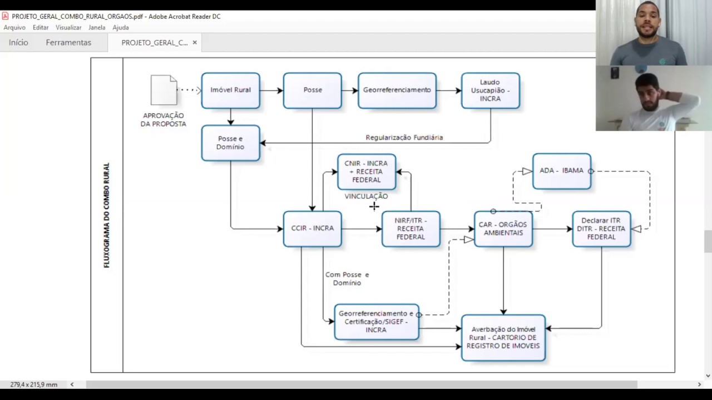Screen dimensions: 712x400
Task: Click the vertical scrollbar down arrow
Action: [x=708, y=376]
